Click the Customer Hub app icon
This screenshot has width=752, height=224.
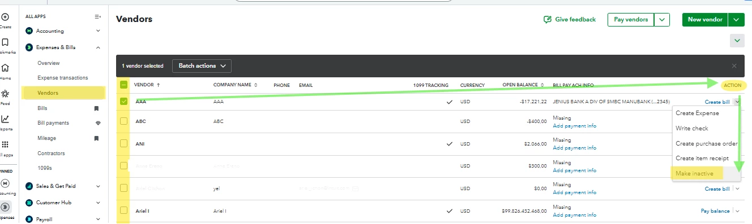[x=29, y=203]
